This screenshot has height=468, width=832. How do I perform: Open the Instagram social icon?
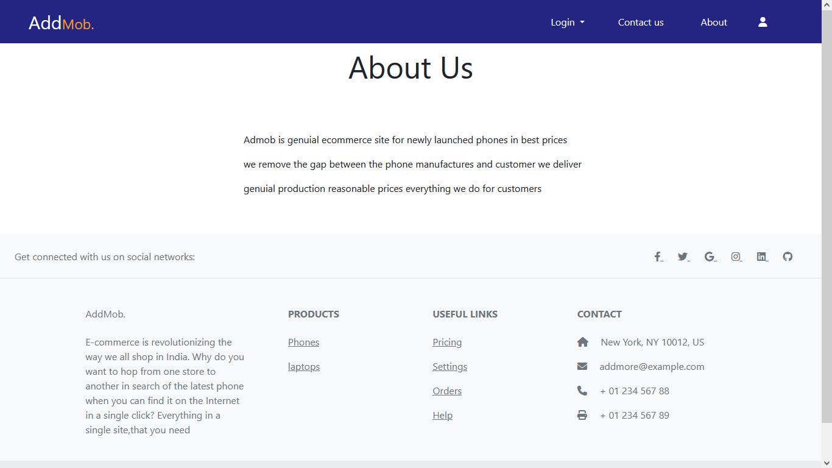(x=735, y=257)
